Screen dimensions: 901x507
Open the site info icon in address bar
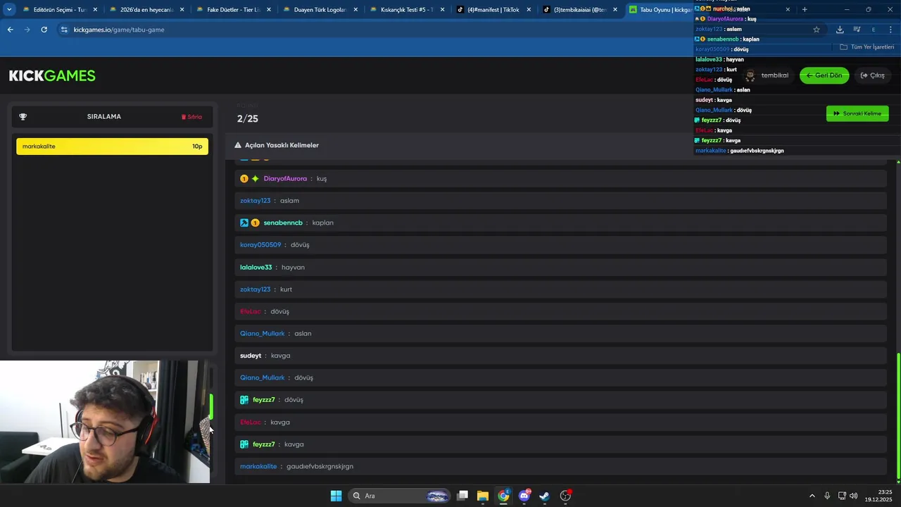point(64,30)
